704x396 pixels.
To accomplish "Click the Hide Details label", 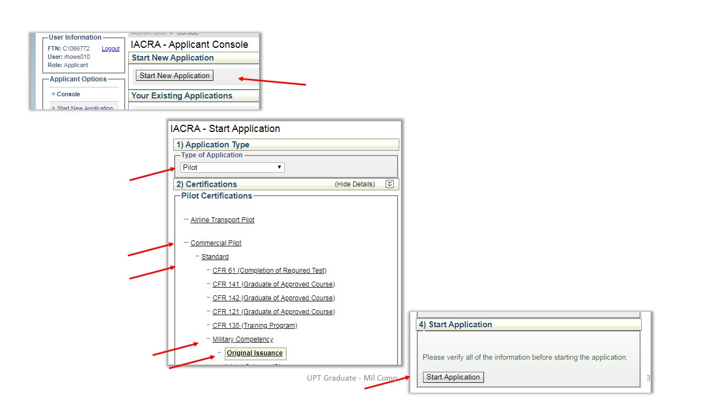I will 355,184.
